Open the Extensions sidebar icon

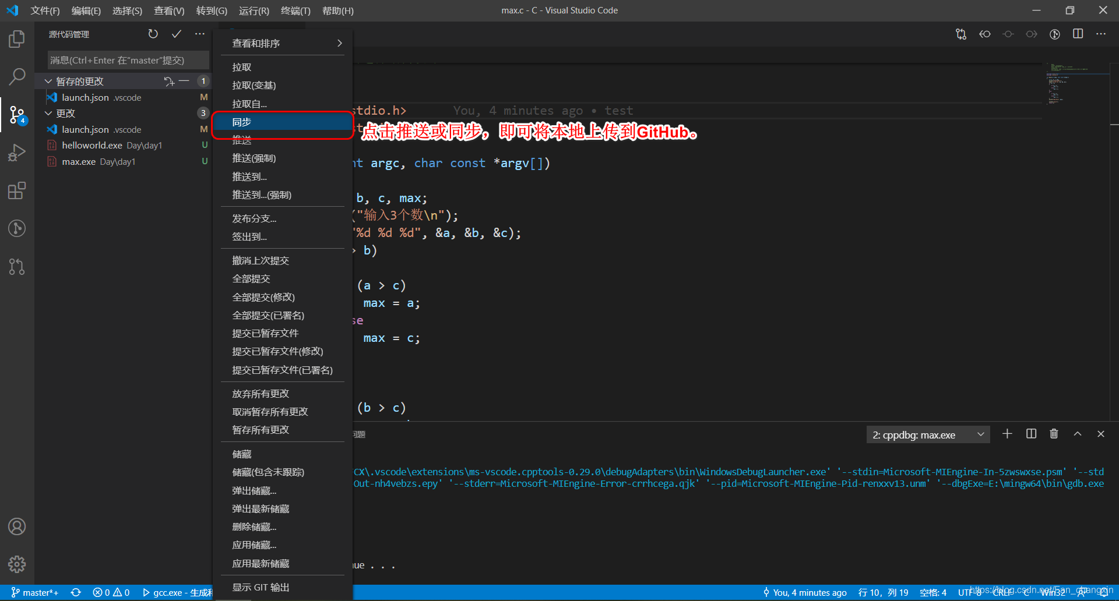tap(17, 190)
